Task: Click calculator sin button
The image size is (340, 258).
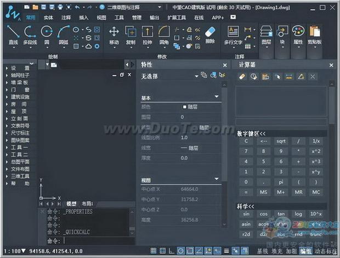Action: tap(246, 214)
